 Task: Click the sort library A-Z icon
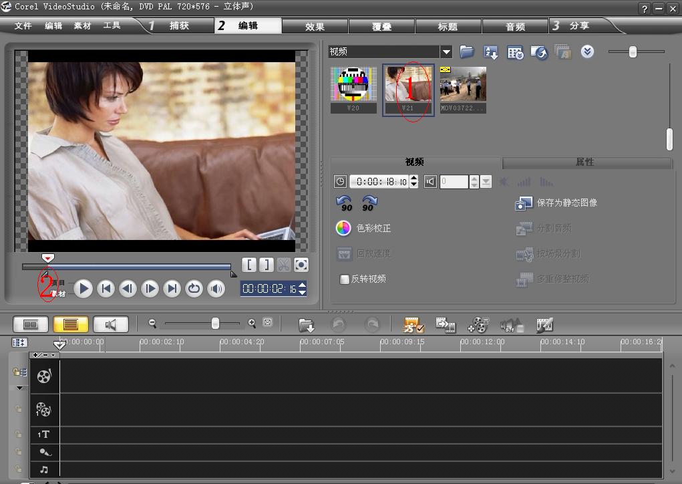tap(491, 52)
